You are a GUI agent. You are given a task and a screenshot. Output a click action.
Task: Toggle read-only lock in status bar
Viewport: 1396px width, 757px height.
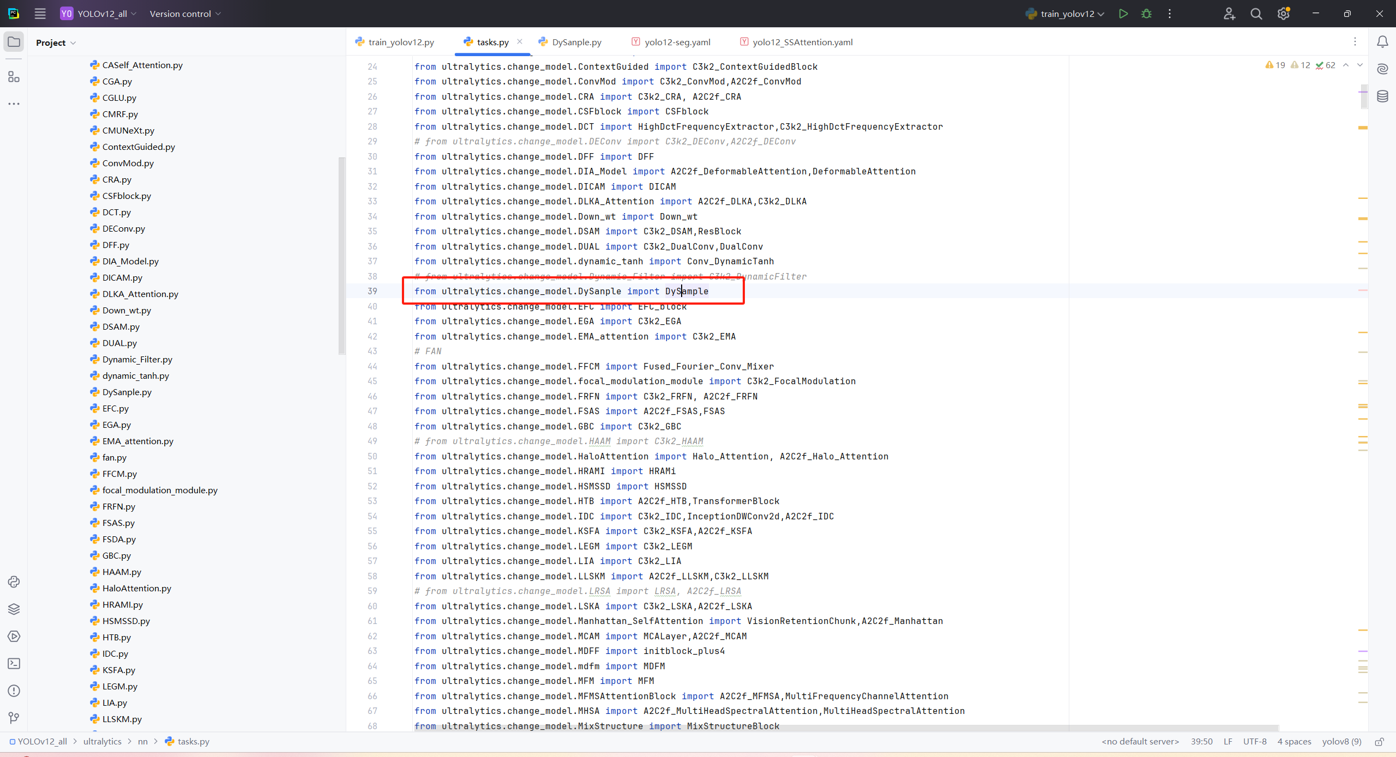[1379, 742]
